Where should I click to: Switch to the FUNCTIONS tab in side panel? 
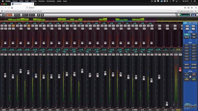[195, 23]
